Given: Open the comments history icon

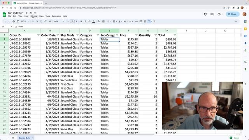Looking at the screenshot, I should (x=212, y=14).
